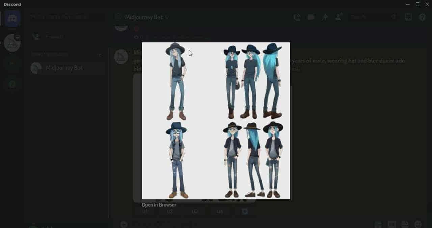Click the enlarged Midjourney image preview
432x228 pixels.
pyautogui.click(x=216, y=120)
